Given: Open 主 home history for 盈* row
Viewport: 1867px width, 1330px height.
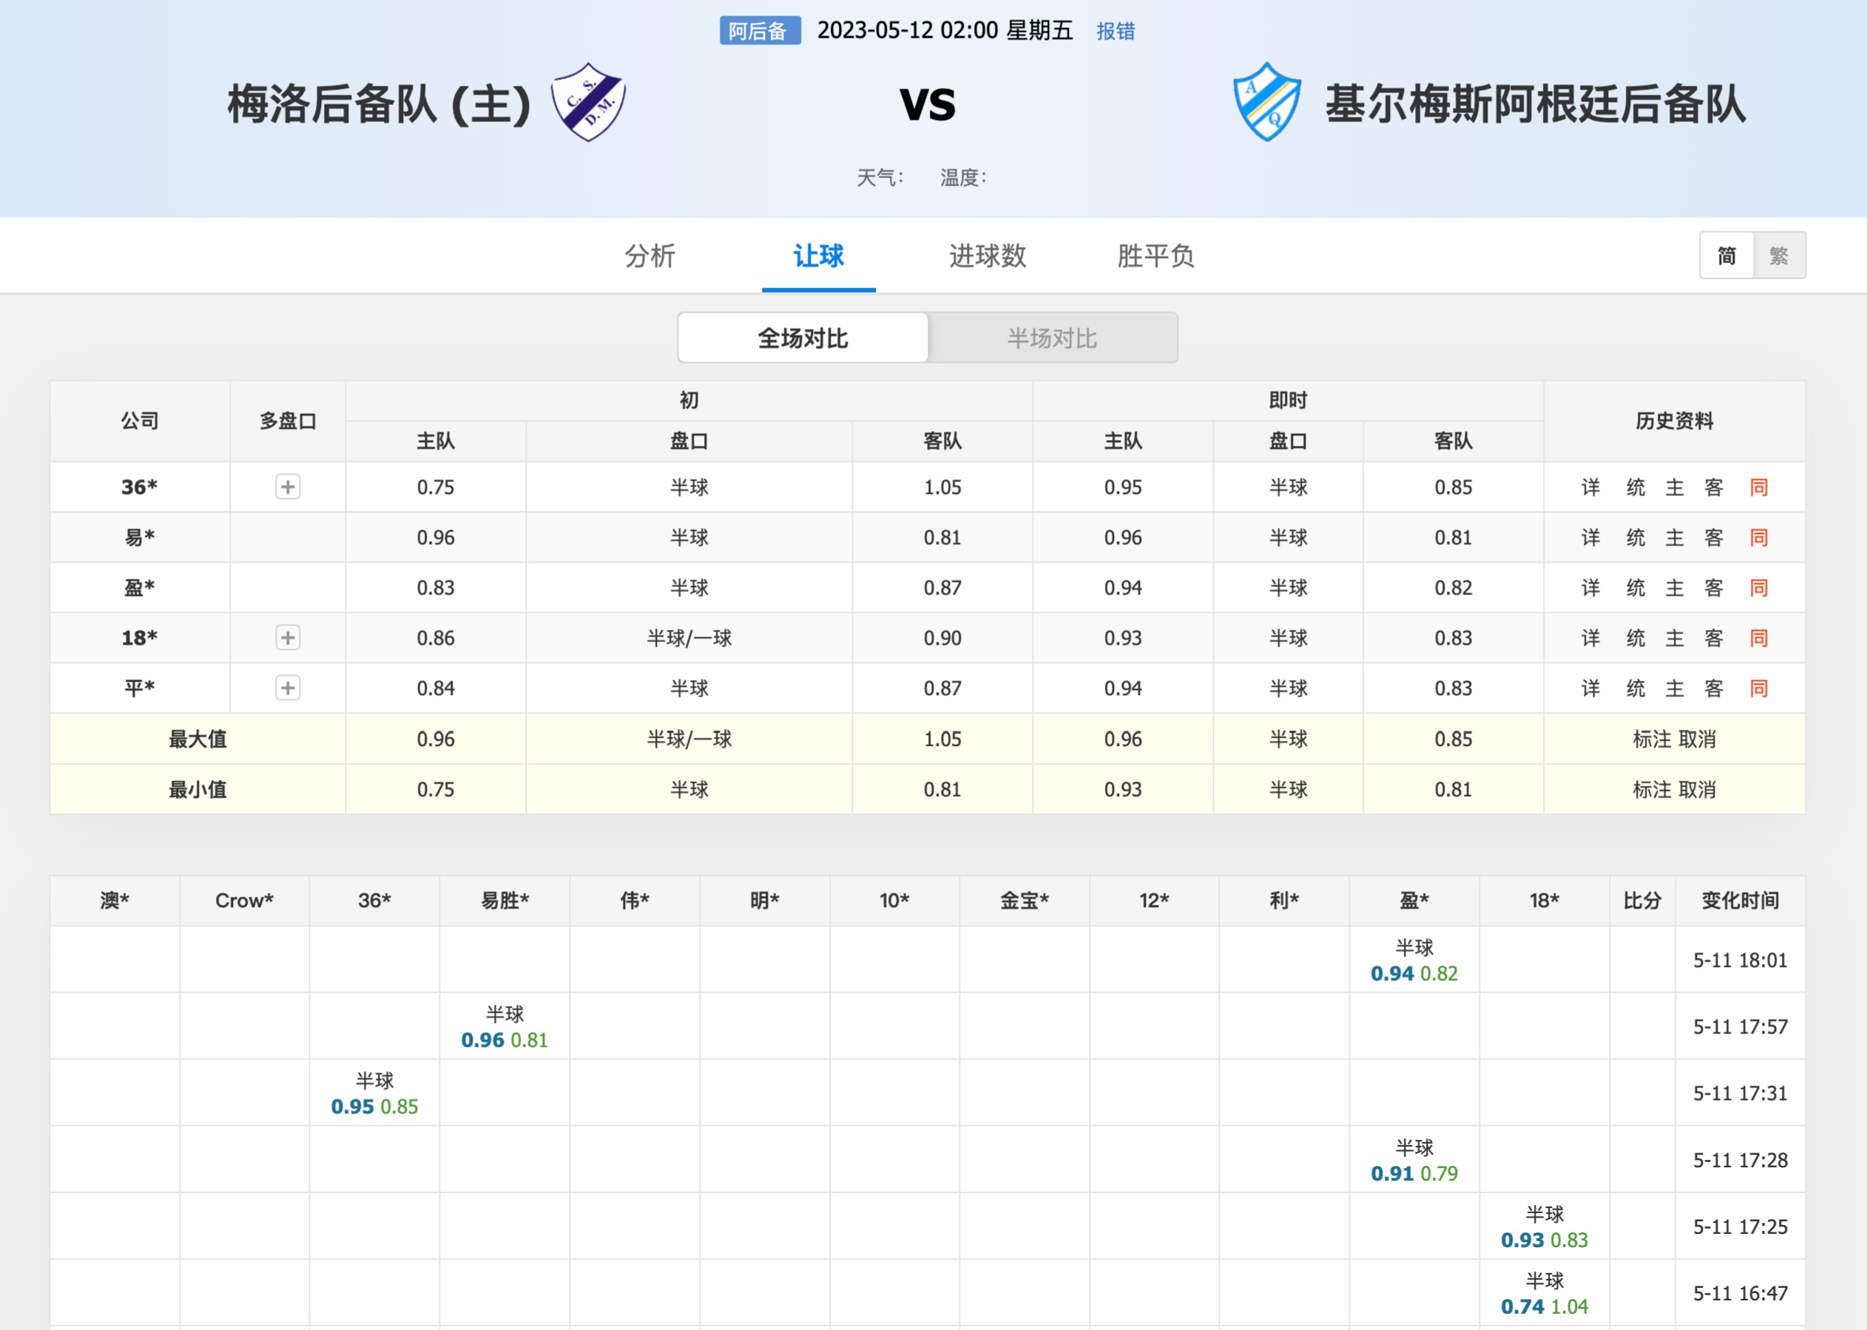Looking at the screenshot, I should (x=1675, y=587).
